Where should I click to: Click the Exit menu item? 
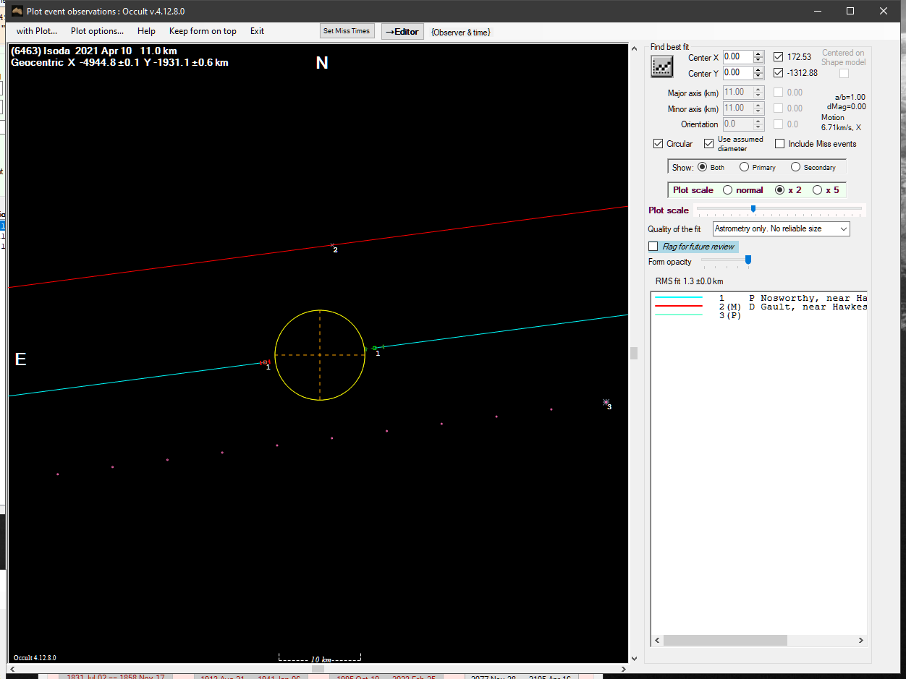(257, 31)
